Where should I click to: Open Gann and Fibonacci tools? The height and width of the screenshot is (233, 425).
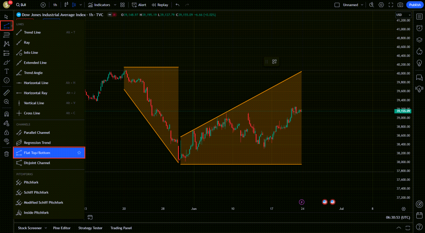click(7, 35)
